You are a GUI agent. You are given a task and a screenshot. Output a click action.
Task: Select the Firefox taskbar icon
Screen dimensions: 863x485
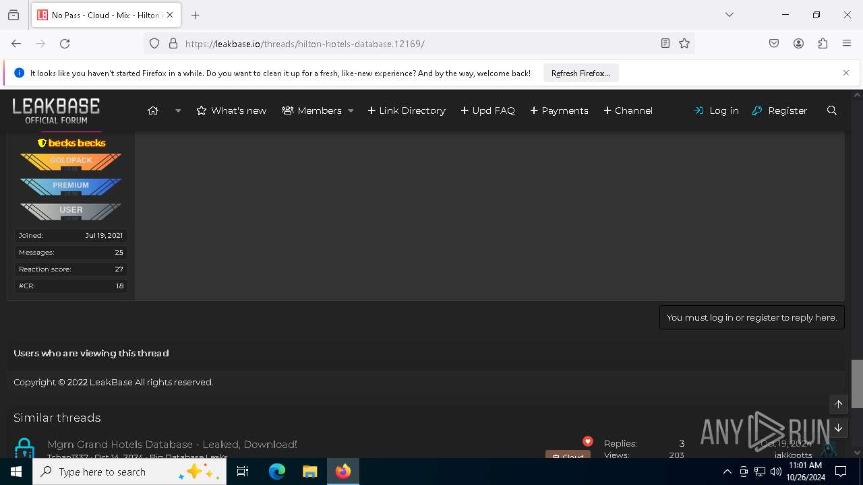coord(343,472)
